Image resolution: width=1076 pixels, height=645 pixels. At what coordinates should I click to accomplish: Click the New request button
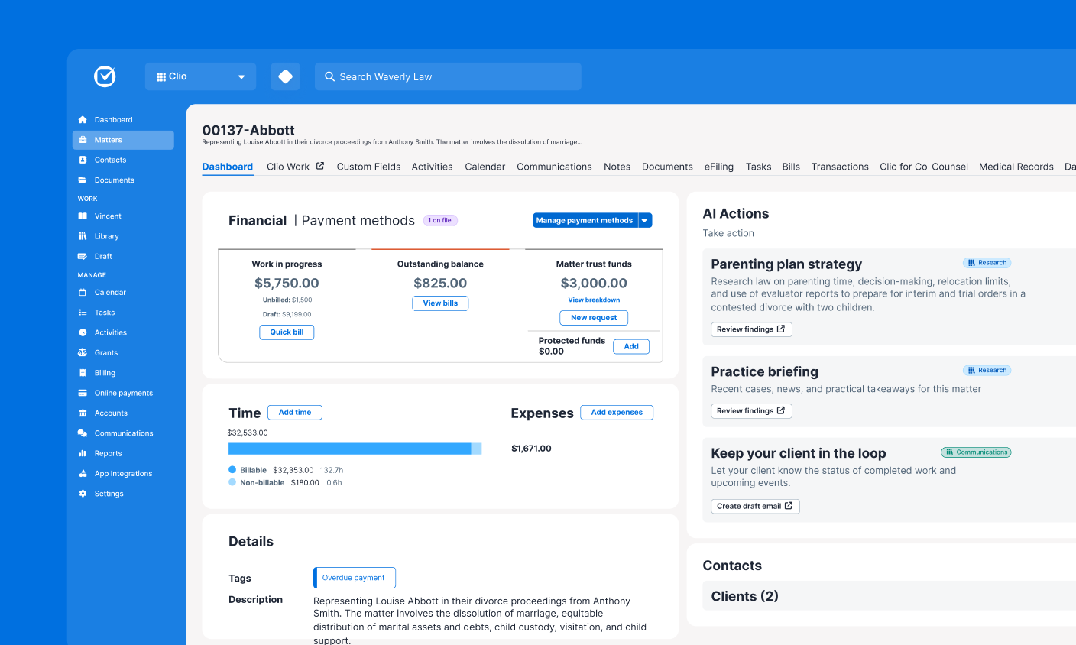594,318
